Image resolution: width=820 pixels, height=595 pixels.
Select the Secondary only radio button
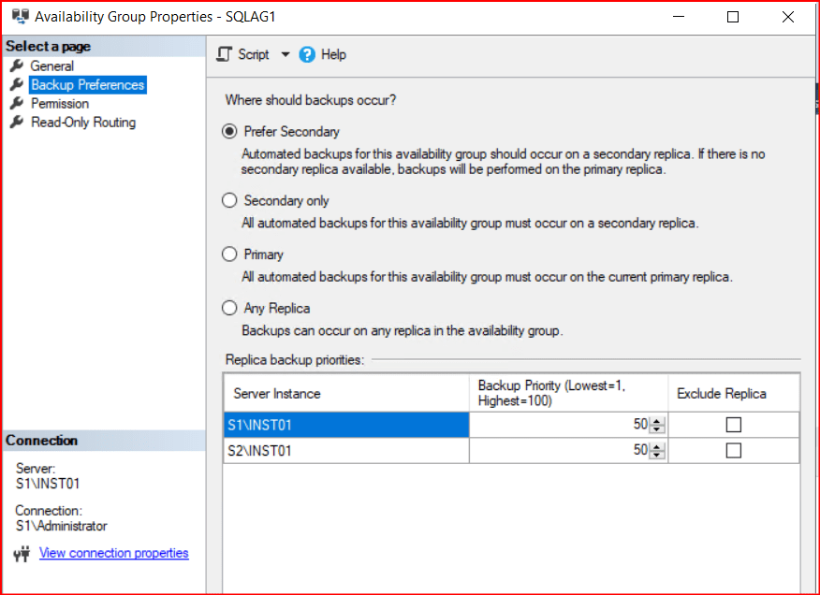click(229, 200)
